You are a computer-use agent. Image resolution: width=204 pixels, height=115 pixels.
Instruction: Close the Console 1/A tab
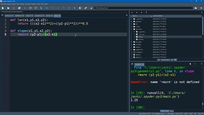(143, 65)
